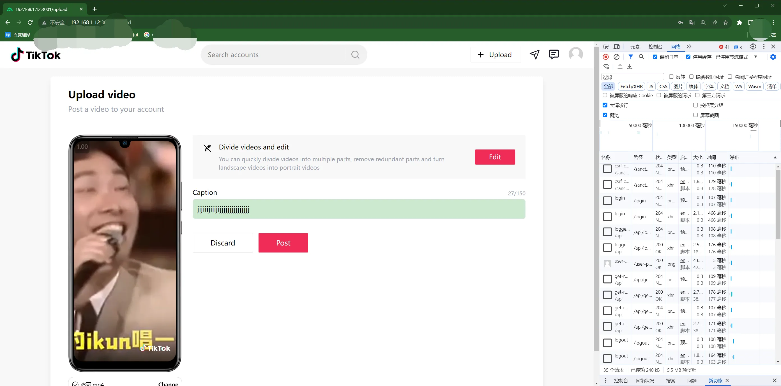
Task: Click the Post button
Action: tap(283, 243)
